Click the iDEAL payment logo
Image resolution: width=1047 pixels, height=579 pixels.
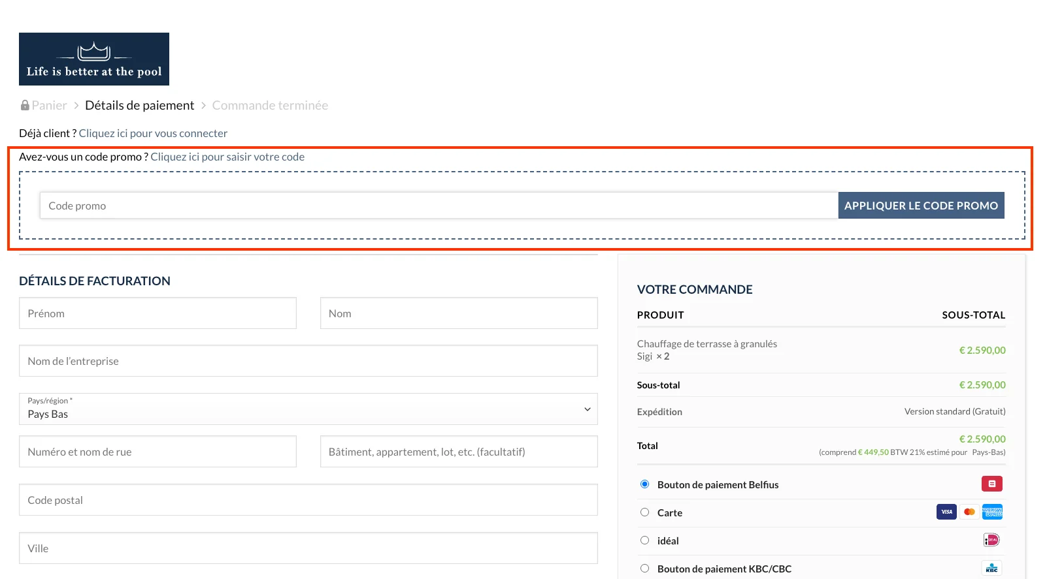(x=991, y=540)
